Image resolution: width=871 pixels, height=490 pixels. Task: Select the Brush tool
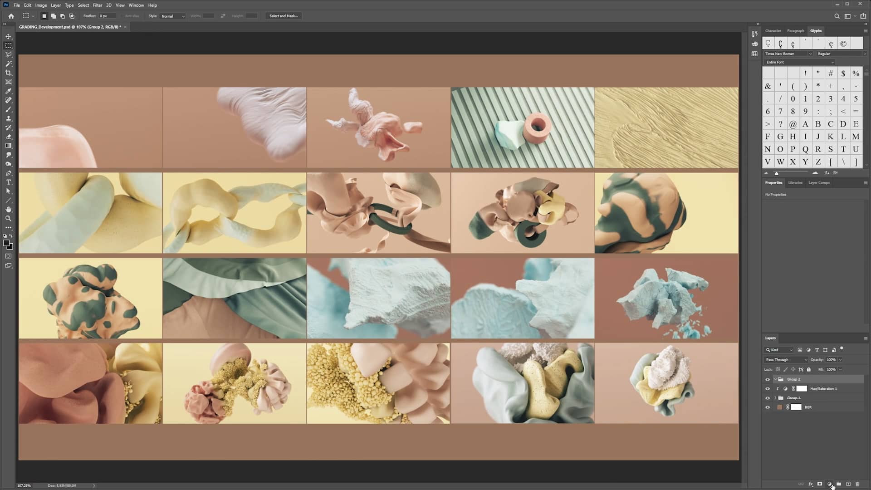(8, 109)
